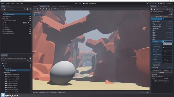
Task: Select the Rotate mode tool
Action: [x=40, y=9]
